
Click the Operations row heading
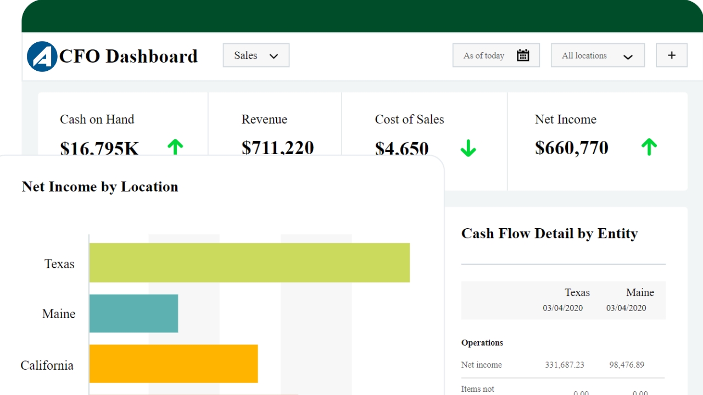[482, 343]
